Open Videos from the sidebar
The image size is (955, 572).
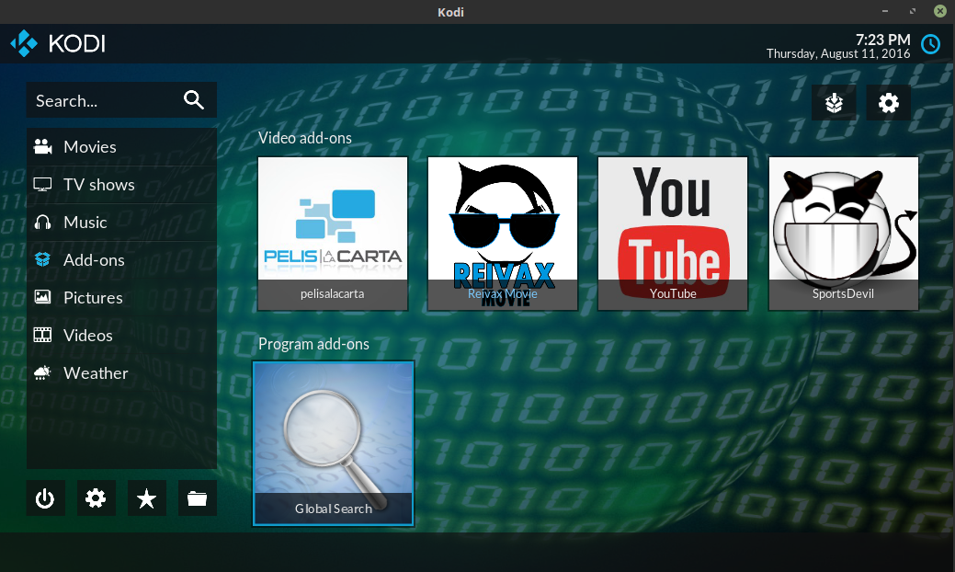pyautogui.click(x=122, y=336)
